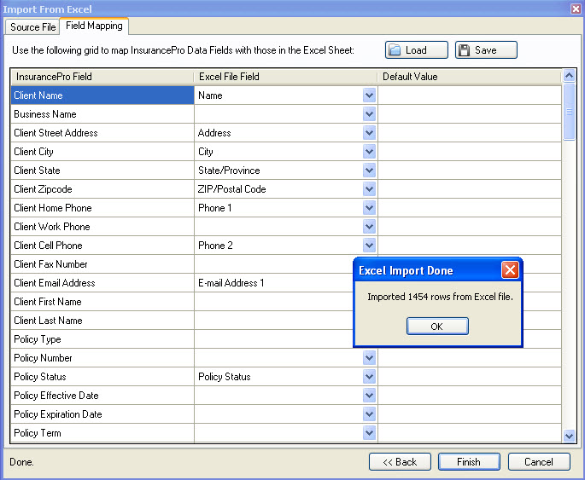Close the Excel Import Done dialog
The image size is (585, 480).
(x=510, y=270)
